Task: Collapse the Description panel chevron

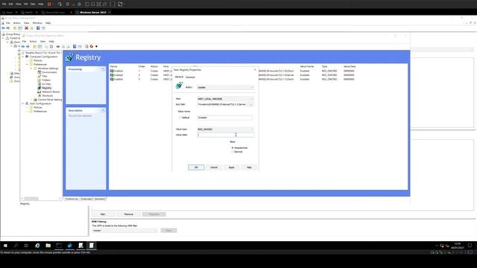Action: [103, 110]
